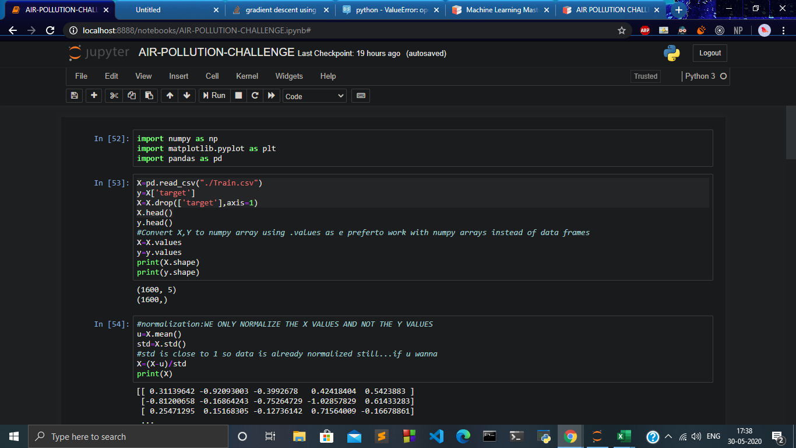Open the command palette keyboard icon
Viewport: 796px width, 448px height.
(x=361, y=96)
